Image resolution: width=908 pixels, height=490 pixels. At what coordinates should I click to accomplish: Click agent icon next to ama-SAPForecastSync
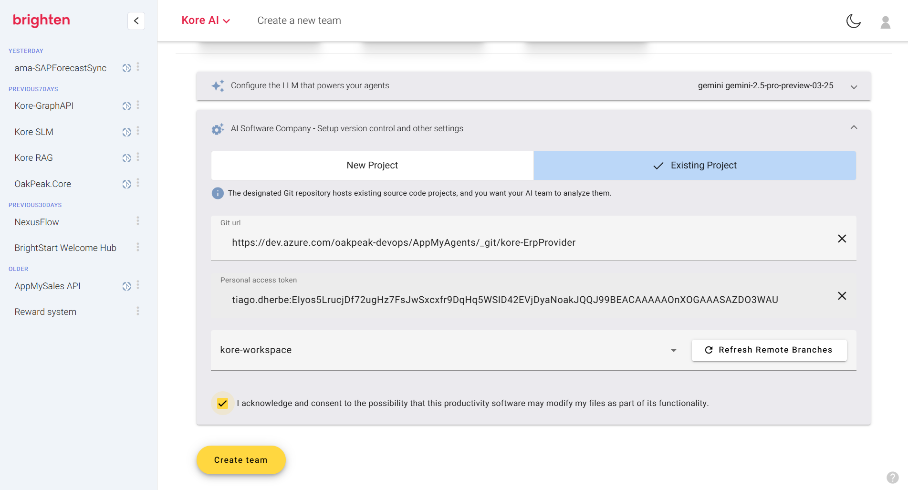tap(126, 68)
